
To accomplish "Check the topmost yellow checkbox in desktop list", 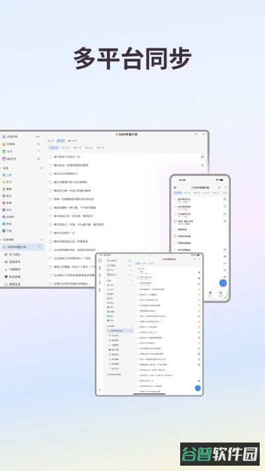I will point(51,157).
